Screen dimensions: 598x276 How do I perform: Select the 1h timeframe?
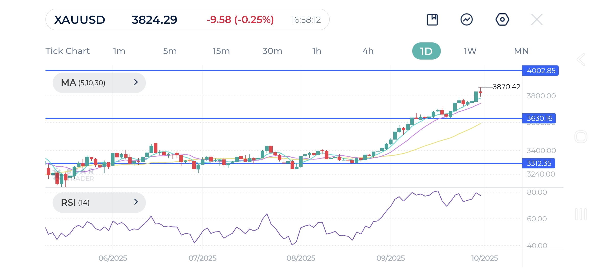coord(317,51)
